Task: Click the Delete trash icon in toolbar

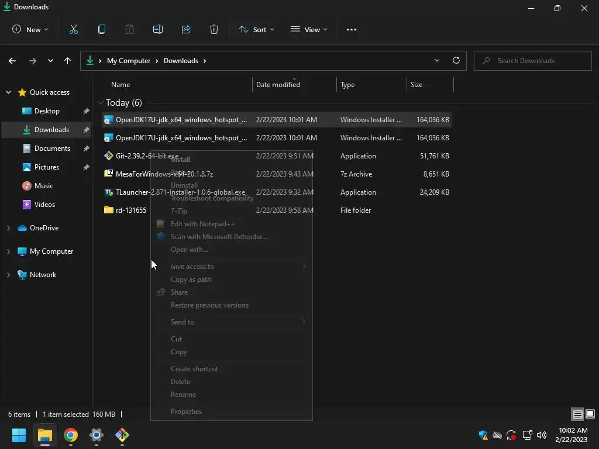Action: click(214, 29)
